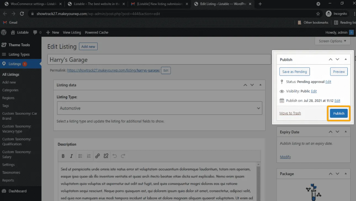Bookmark this page with the star icon
The width and height of the screenshot is (356, 201).
pos(318,14)
